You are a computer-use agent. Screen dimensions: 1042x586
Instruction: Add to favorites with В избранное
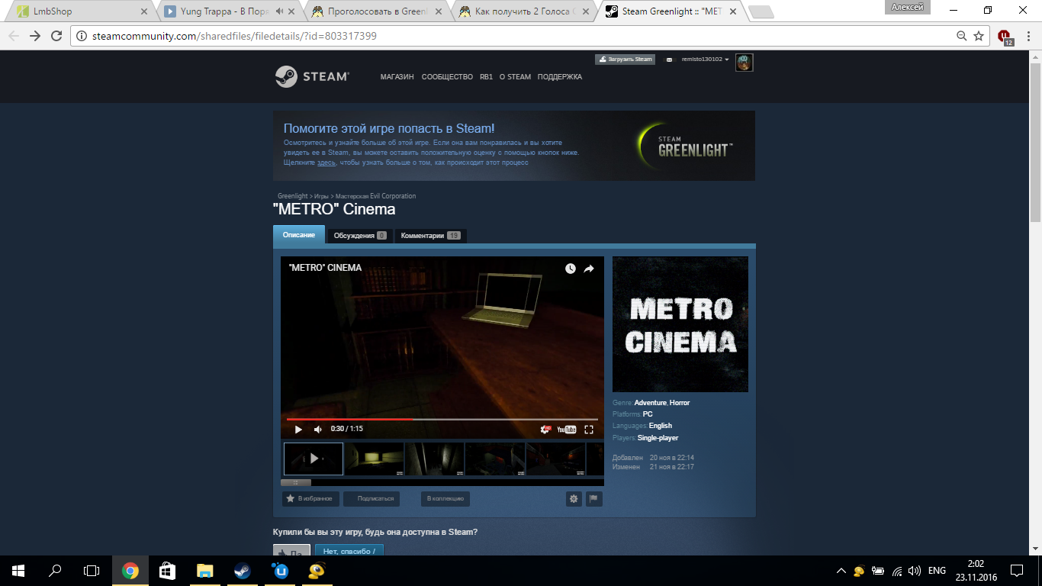[310, 499]
